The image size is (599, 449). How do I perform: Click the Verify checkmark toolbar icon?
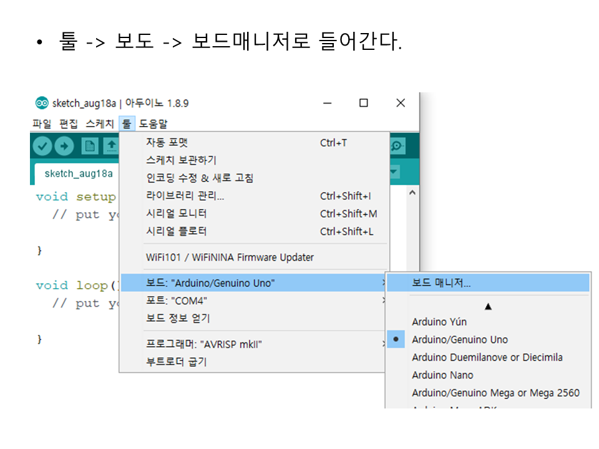(42, 146)
